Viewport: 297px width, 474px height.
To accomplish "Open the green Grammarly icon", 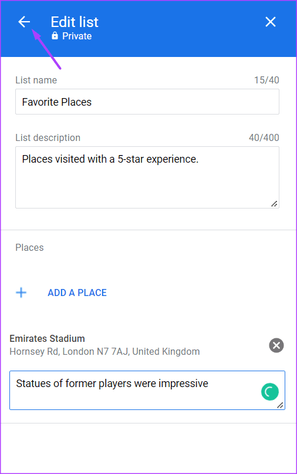I will tap(270, 392).
